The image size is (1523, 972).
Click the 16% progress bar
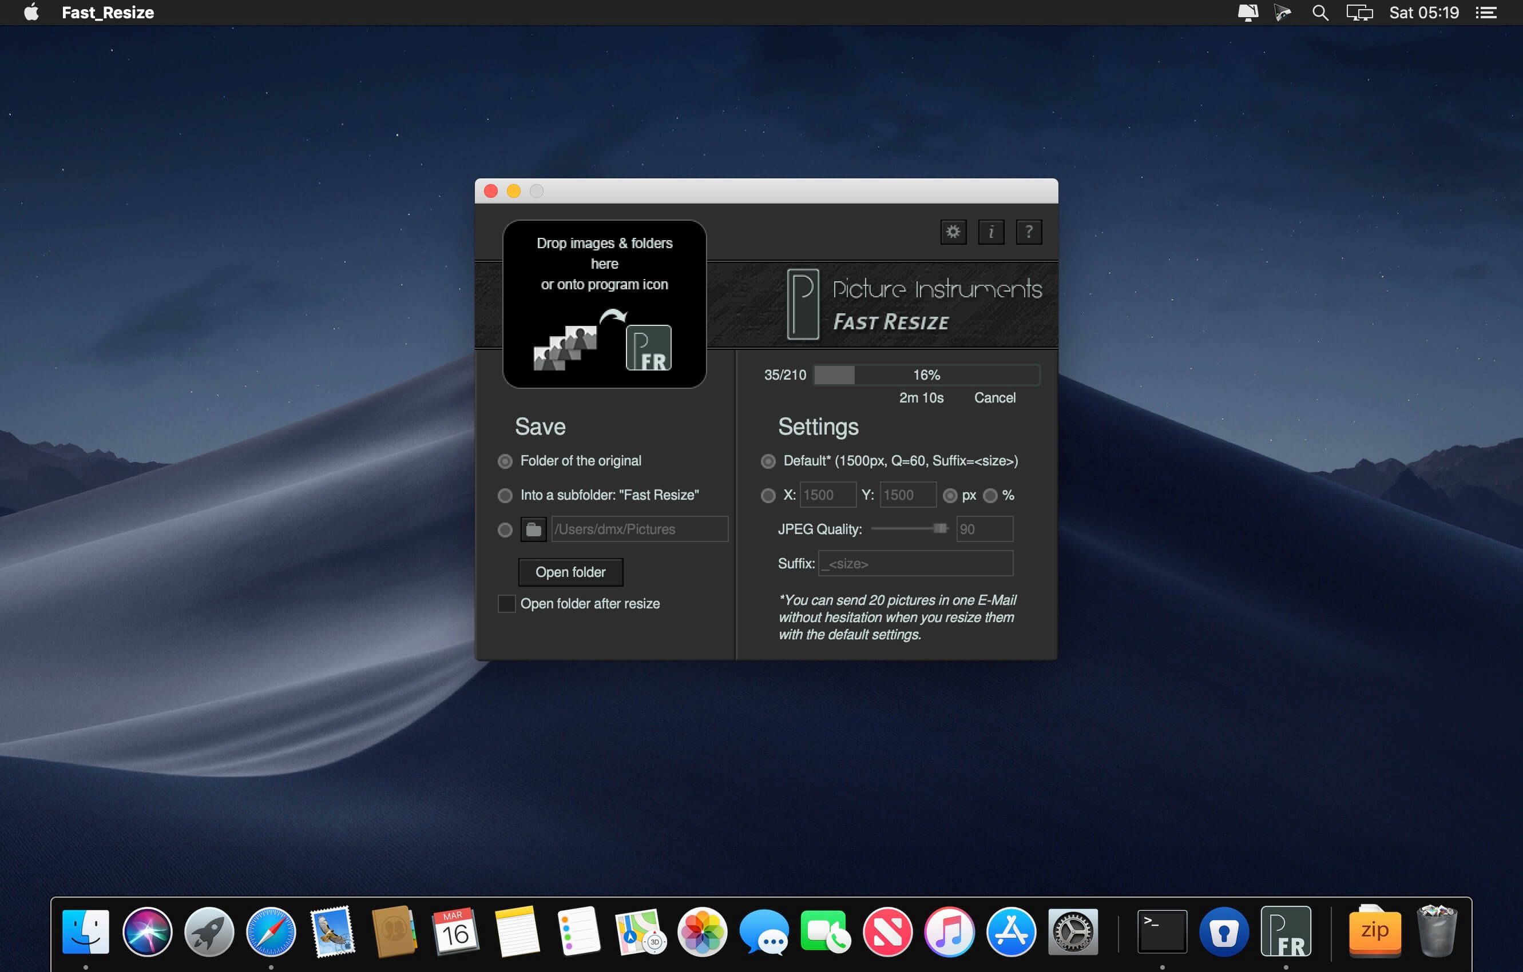tap(927, 375)
